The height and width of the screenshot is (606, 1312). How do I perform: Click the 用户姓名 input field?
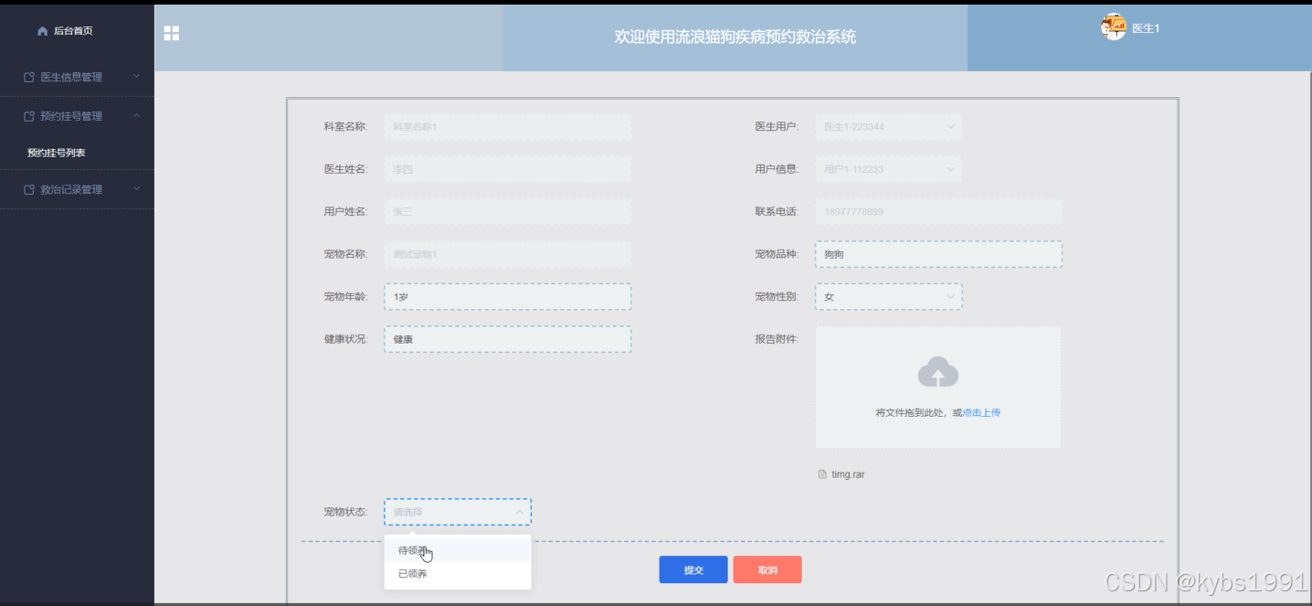(507, 212)
